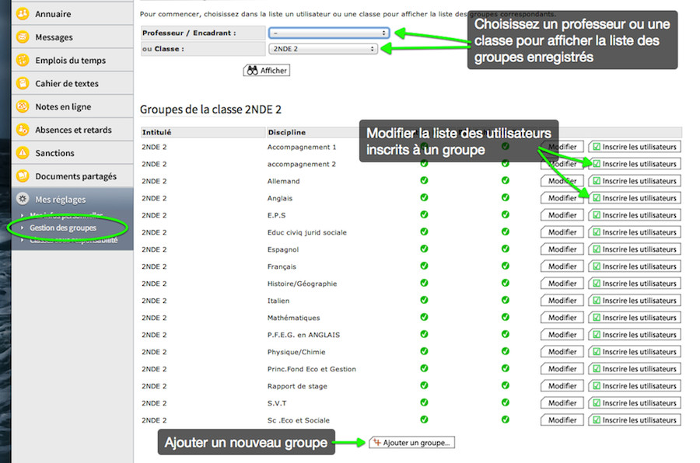Click the Absences et retards icon
Image resolution: width=700 pixels, height=463 pixels.
tap(23, 131)
